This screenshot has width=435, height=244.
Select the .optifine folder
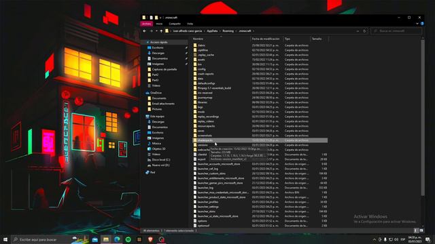[x=203, y=50]
